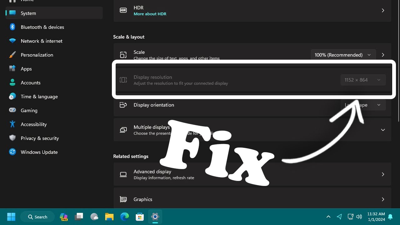
Task: Open Advanced display row chevron
Action: pos(383,174)
